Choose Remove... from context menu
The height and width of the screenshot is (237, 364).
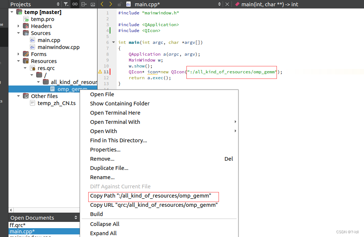pyautogui.click(x=159, y=159)
